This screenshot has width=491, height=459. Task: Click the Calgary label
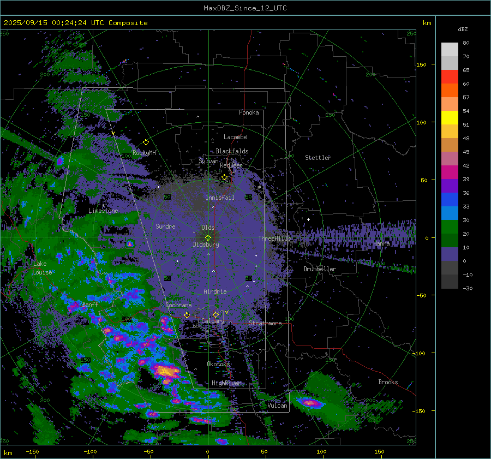pos(213,321)
